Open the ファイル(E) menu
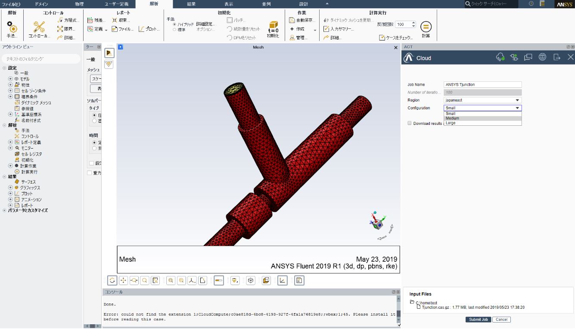 12,4
